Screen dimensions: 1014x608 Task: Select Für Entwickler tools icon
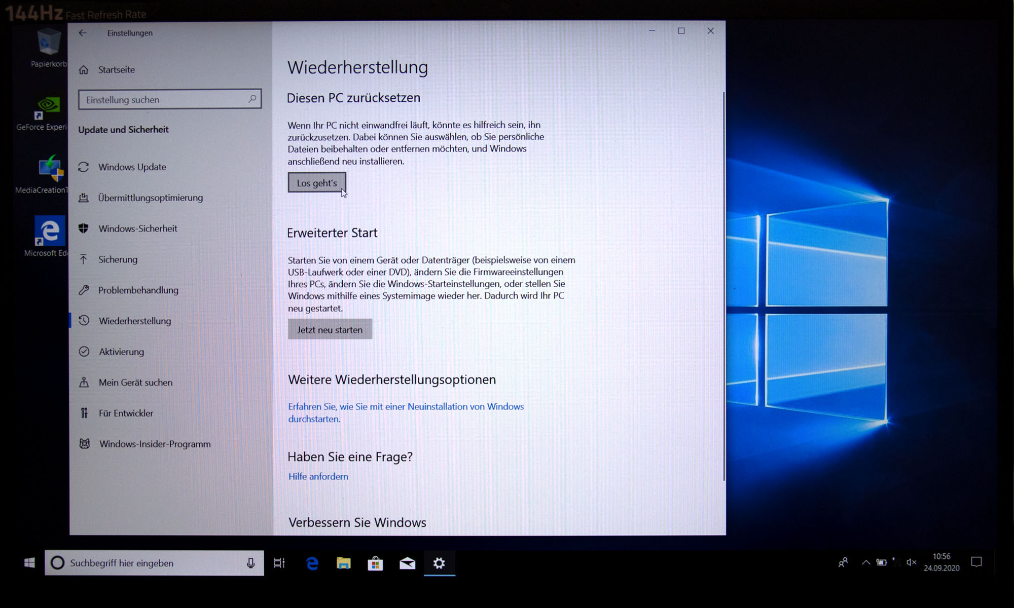pos(84,413)
